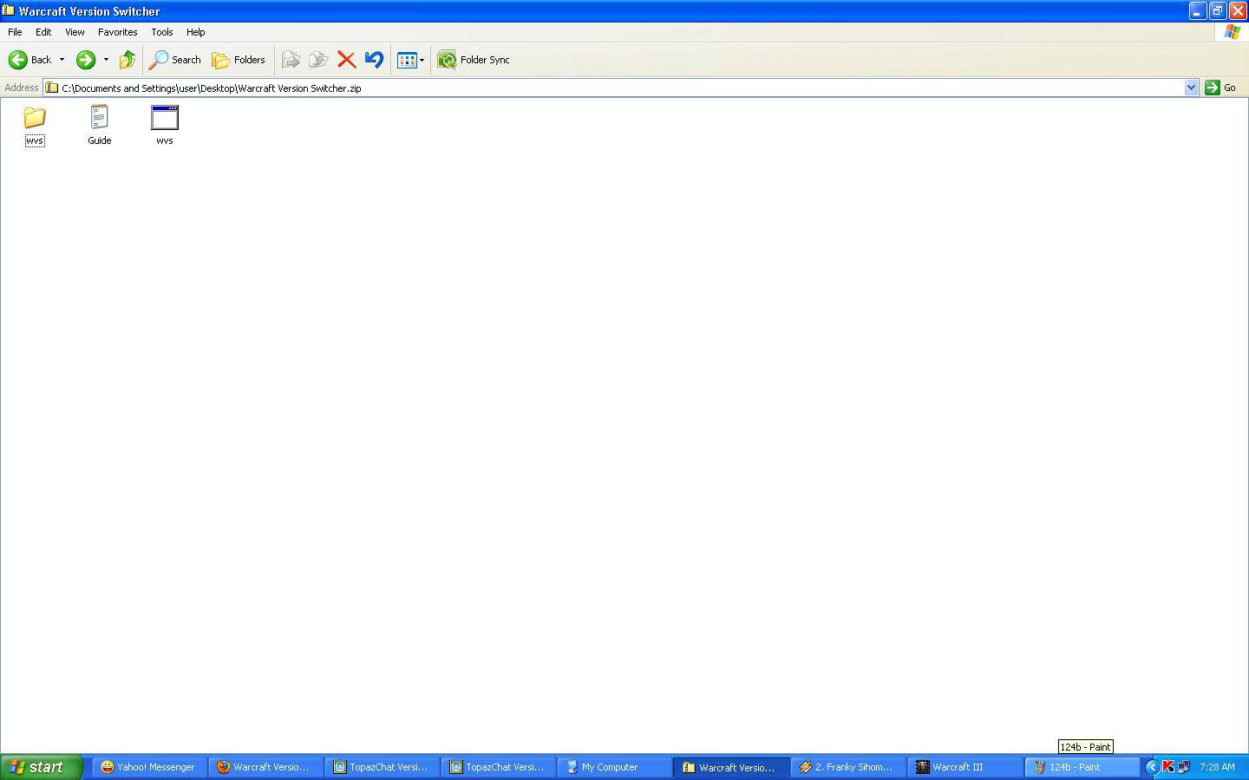The height and width of the screenshot is (780, 1249).
Task: Open the Forward history dropdown arrow
Action: click(106, 60)
